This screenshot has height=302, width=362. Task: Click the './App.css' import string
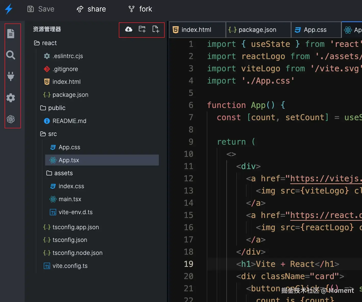point(268,81)
